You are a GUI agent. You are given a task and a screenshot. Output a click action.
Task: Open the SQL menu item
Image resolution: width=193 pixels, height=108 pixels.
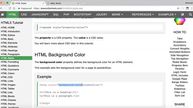tap(56, 14)
